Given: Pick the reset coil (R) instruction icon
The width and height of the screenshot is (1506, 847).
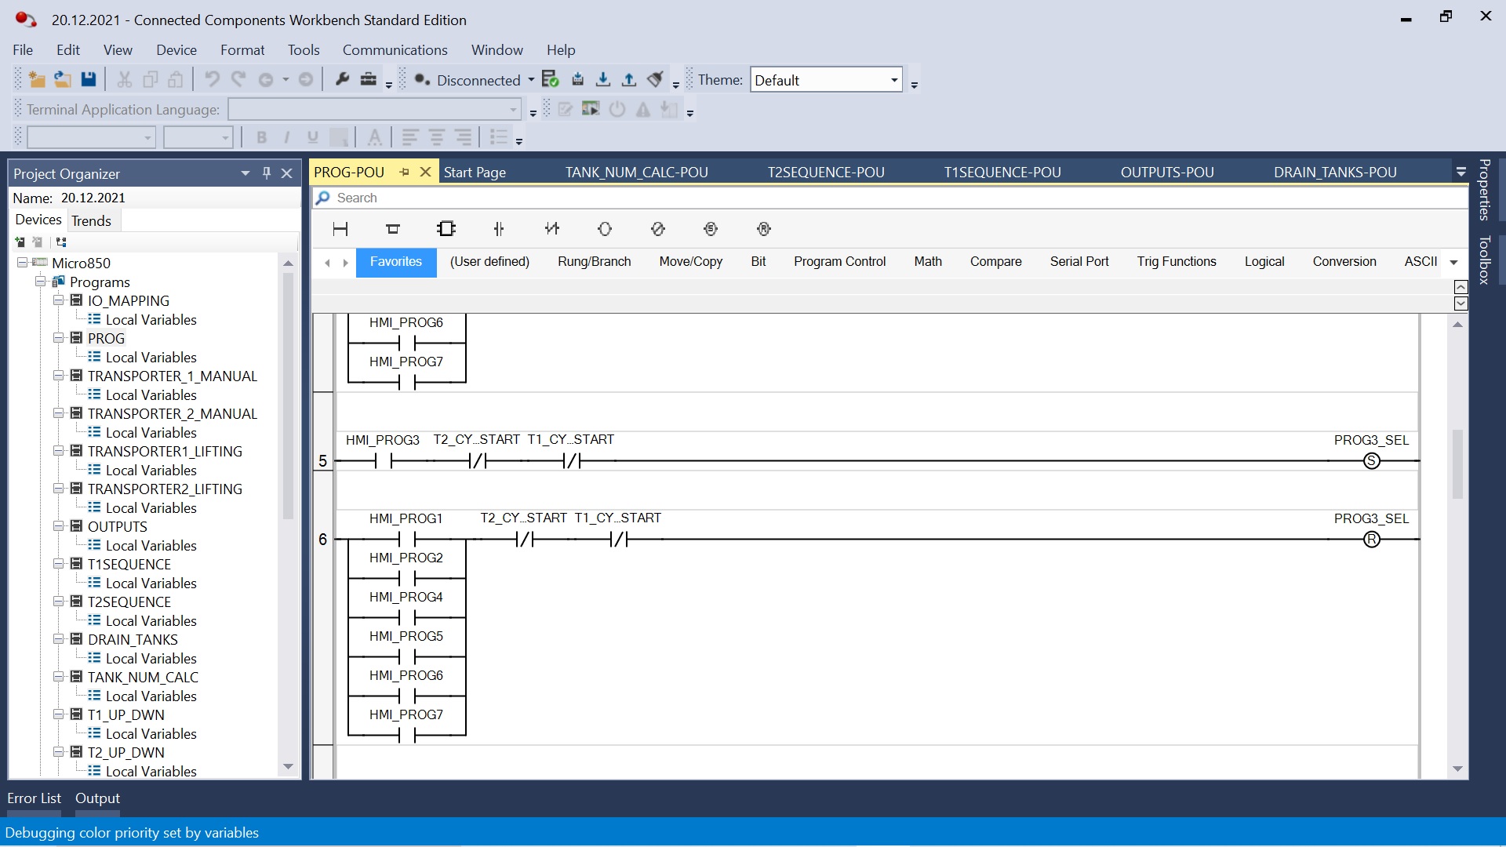Looking at the screenshot, I should [x=764, y=229].
